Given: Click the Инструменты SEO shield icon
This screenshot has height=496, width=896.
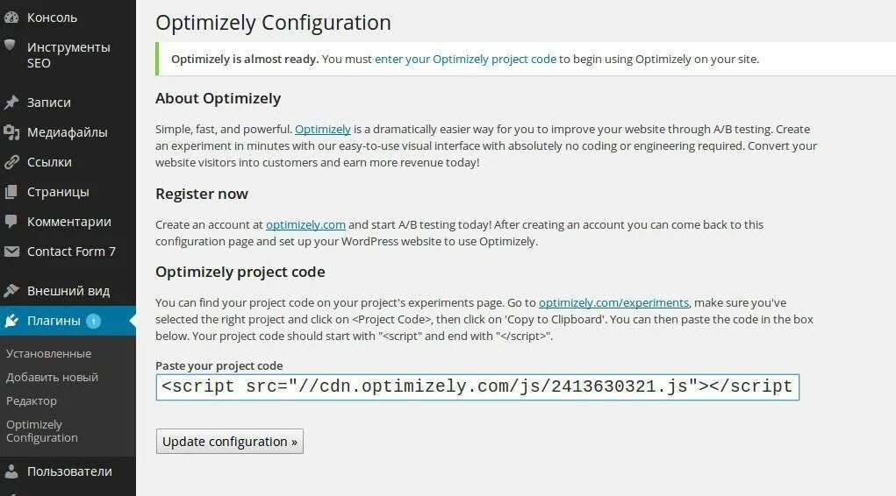Looking at the screenshot, I should (10, 46).
